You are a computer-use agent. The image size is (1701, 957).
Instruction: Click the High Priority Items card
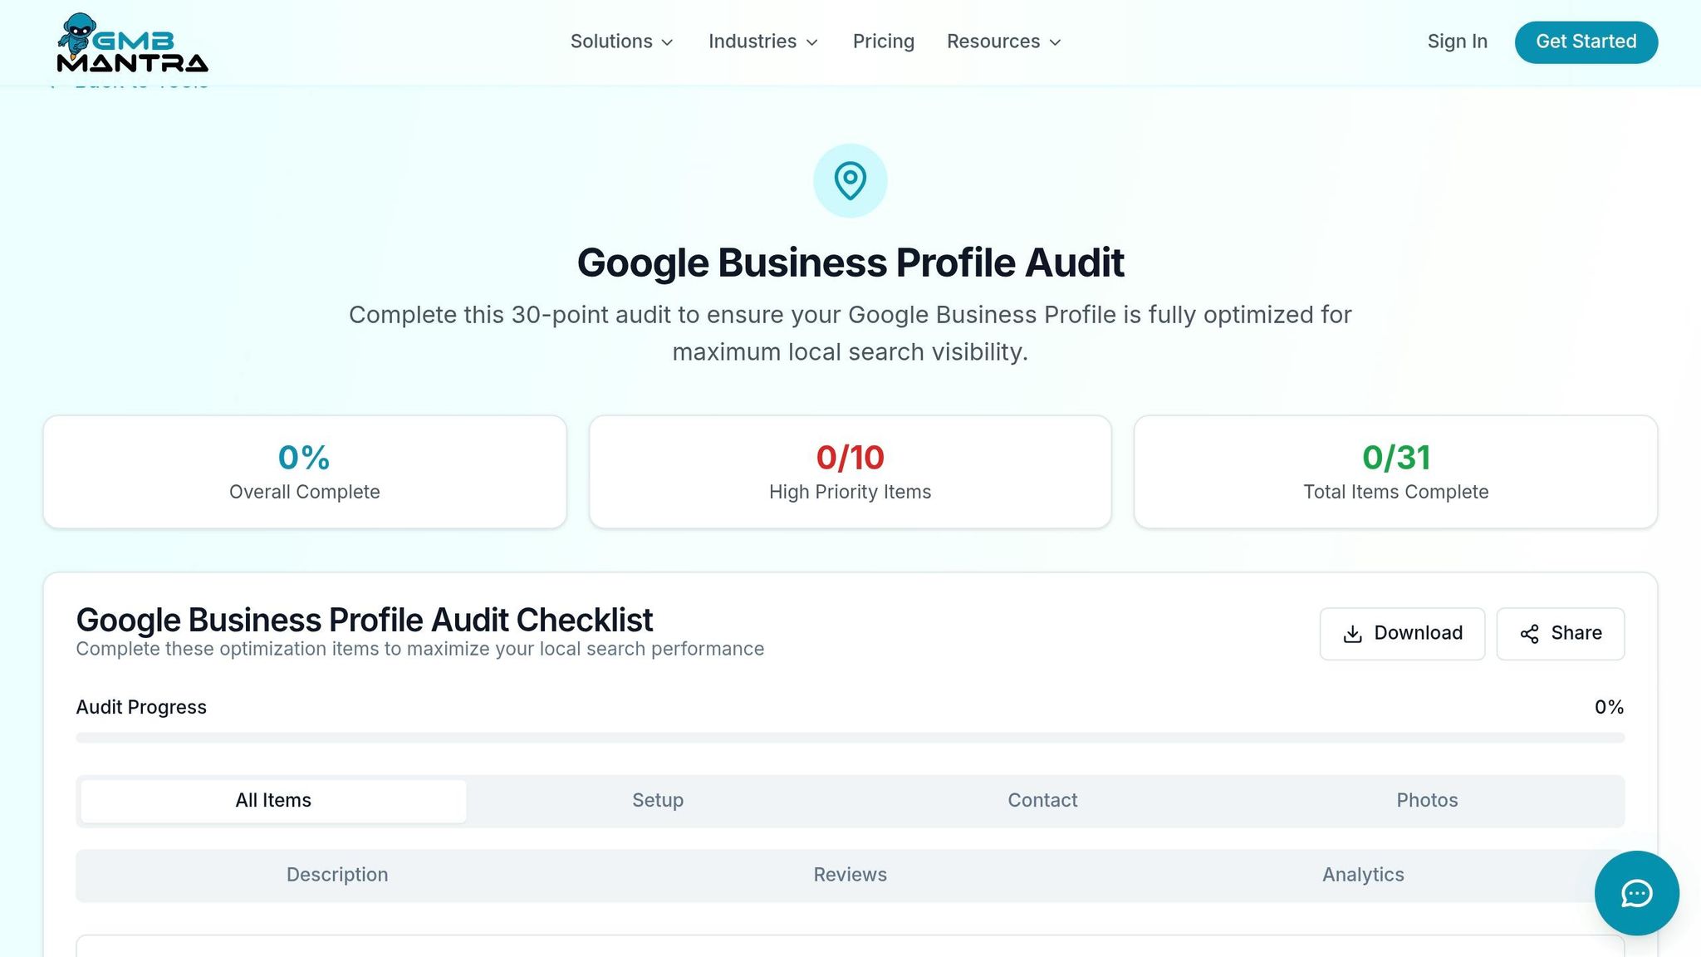850,472
